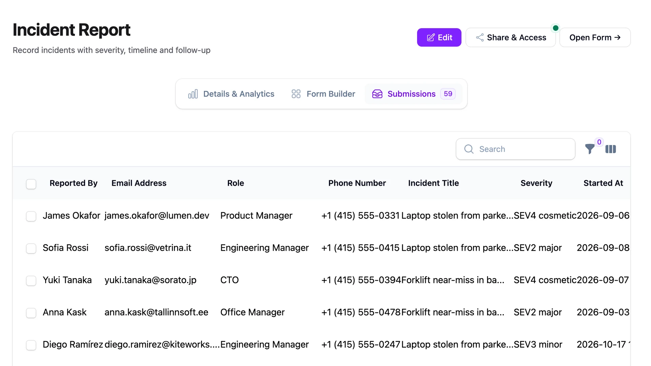
Task: Click the name James Okafor
Action: pyautogui.click(x=72, y=216)
